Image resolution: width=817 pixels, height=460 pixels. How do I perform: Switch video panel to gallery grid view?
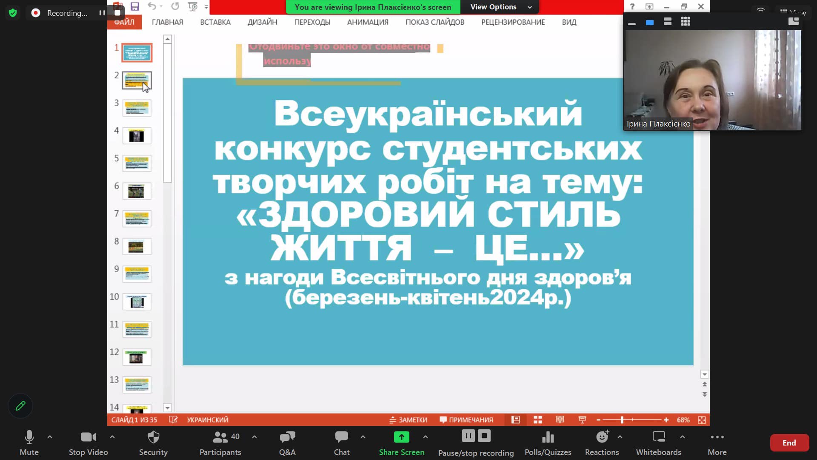click(685, 22)
